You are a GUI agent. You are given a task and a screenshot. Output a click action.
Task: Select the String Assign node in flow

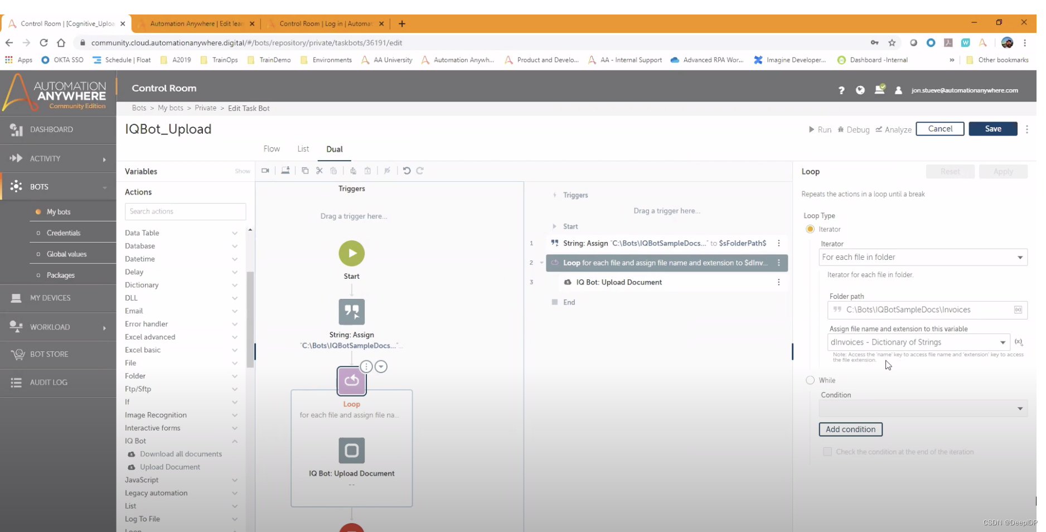(352, 312)
